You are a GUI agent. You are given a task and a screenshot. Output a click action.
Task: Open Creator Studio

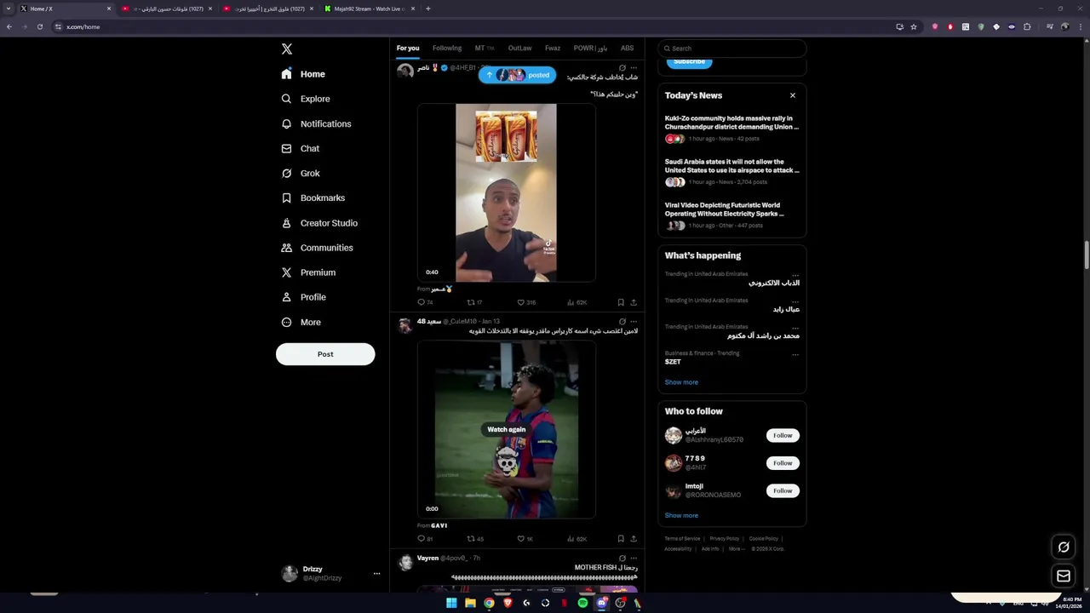coord(318,223)
